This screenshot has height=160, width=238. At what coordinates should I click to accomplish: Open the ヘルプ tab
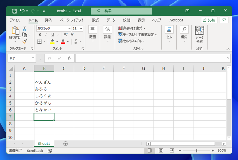157,20
